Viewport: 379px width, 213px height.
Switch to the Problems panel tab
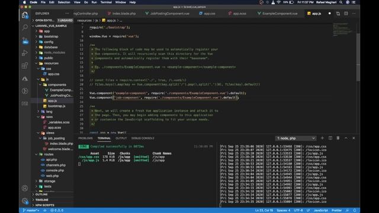(85, 138)
